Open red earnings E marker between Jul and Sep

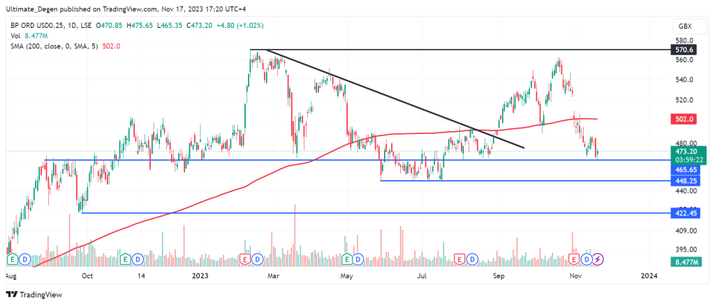click(461, 260)
